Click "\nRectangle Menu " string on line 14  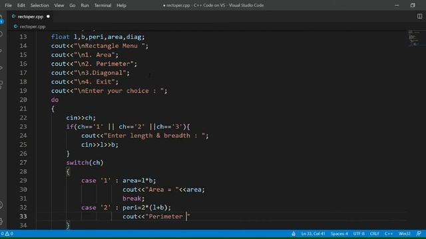coord(109,46)
